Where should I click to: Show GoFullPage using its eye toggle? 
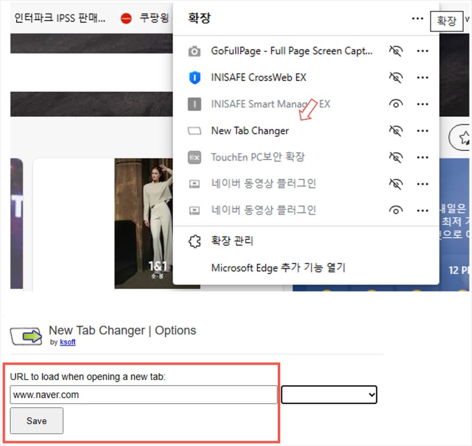[x=396, y=51]
